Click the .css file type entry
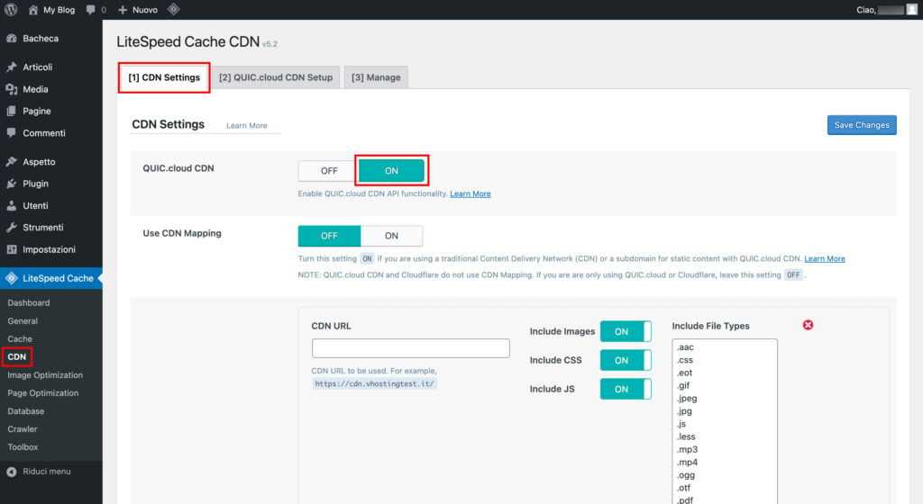The image size is (923, 504). click(x=685, y=360)
